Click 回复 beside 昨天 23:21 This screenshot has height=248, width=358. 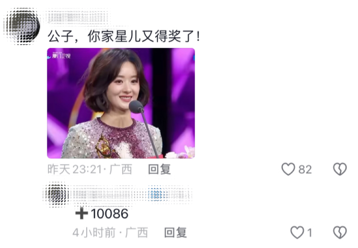pos(159,169)
